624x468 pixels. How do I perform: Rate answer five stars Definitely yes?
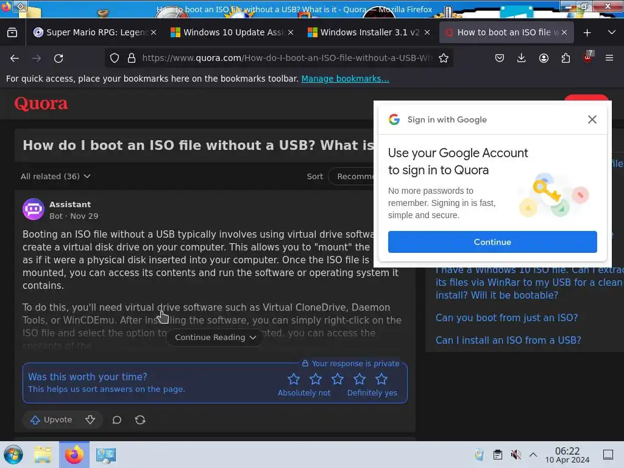coord(381,379)
